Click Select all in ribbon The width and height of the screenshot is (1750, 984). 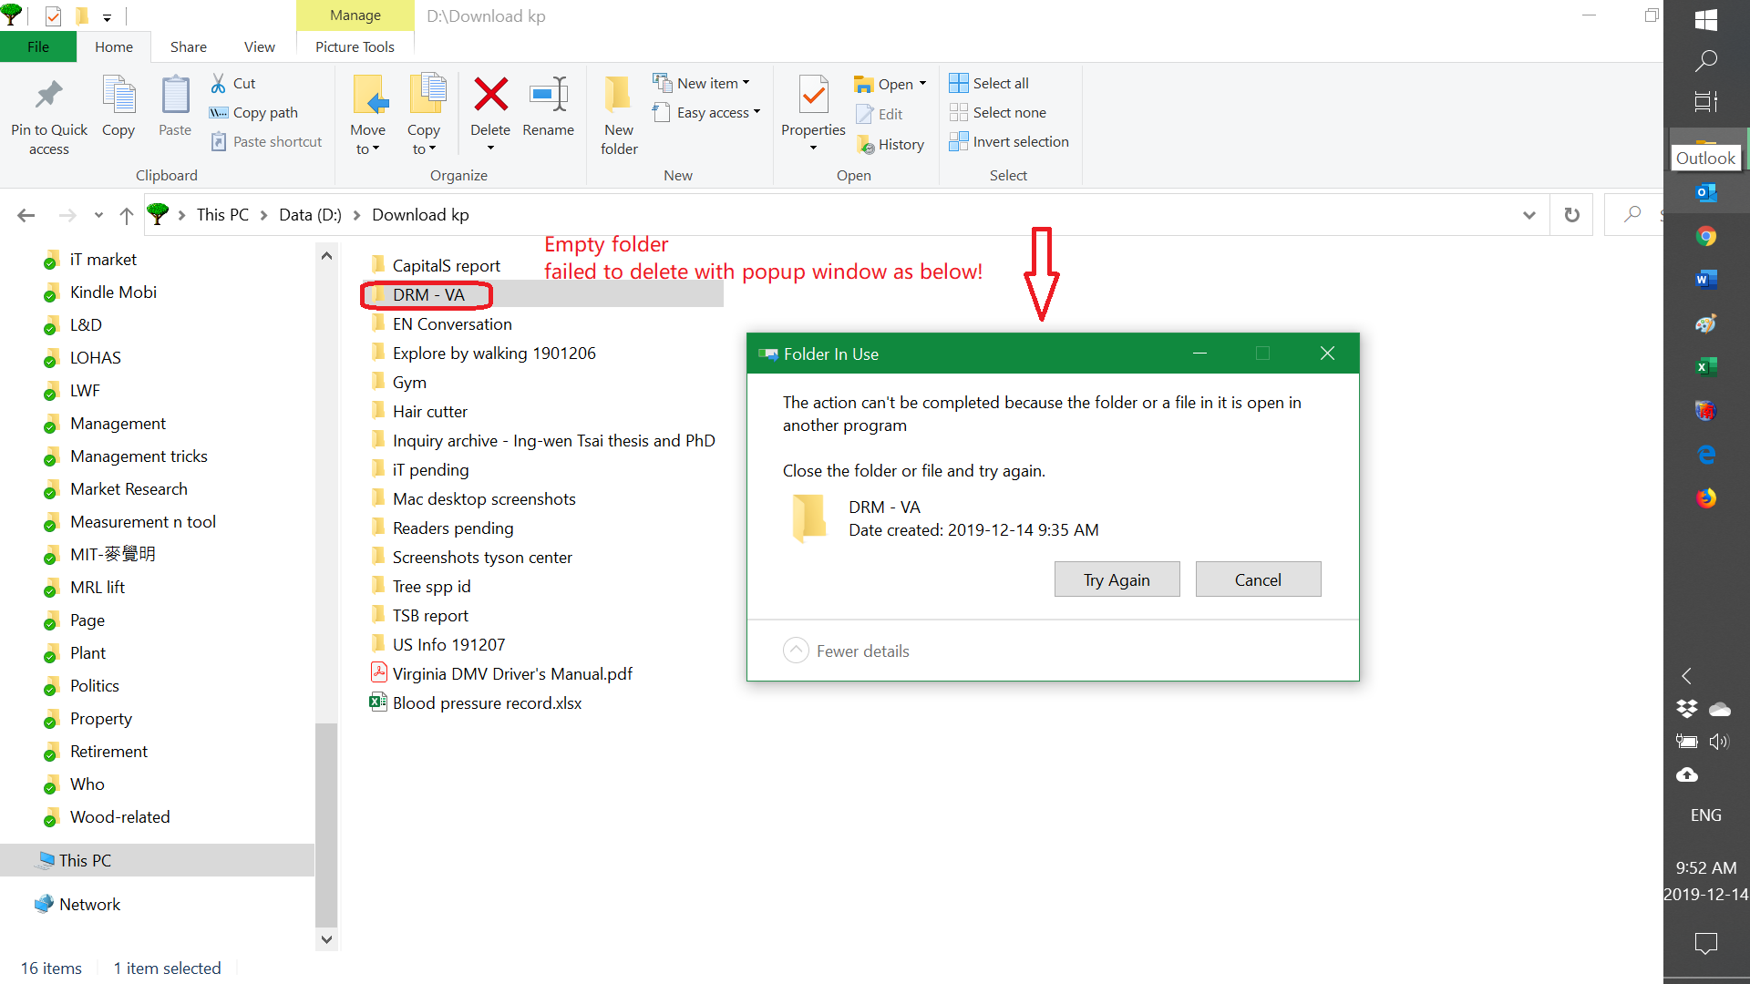point(989,83)
